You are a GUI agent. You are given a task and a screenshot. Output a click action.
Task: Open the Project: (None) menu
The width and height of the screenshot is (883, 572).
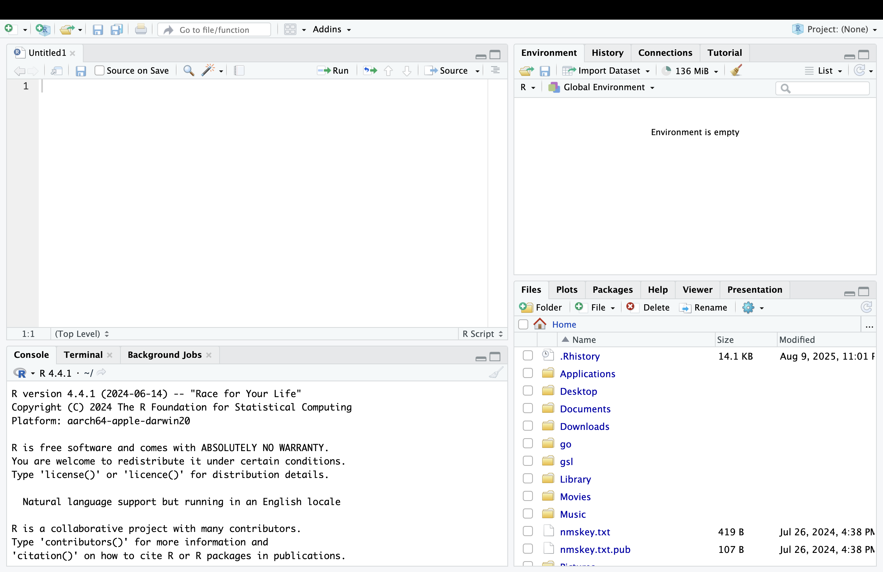pyautogui.click(x=834, y=29)
